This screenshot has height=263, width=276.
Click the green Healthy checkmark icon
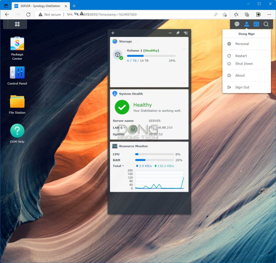122,107
